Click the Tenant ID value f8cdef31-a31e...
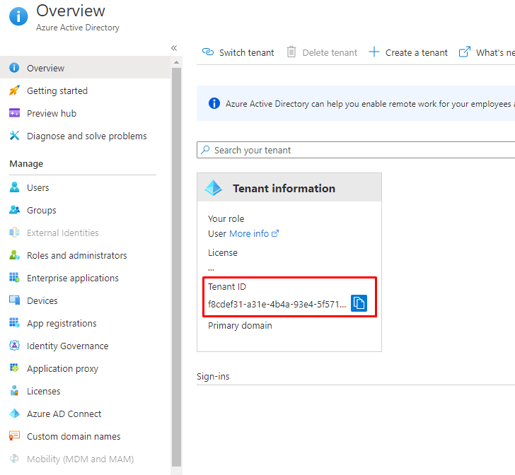The image size is (515, 475). pyautogui.click(x=277, y=304)
